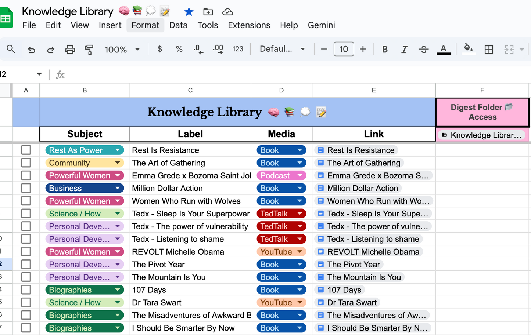Format selection as percent
Viewport: 531px width, 335px height.
click(179, 49)
